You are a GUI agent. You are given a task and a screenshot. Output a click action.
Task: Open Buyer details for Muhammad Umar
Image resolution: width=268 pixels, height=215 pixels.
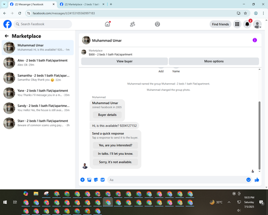[107, 115]
